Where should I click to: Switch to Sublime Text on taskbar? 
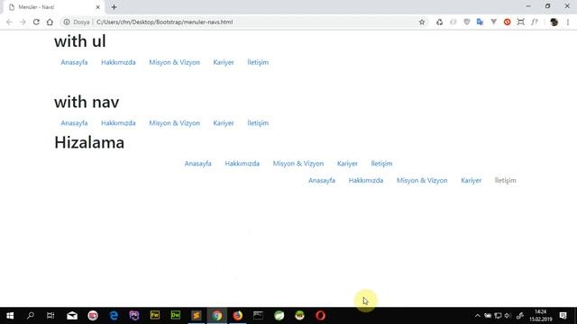197,316
